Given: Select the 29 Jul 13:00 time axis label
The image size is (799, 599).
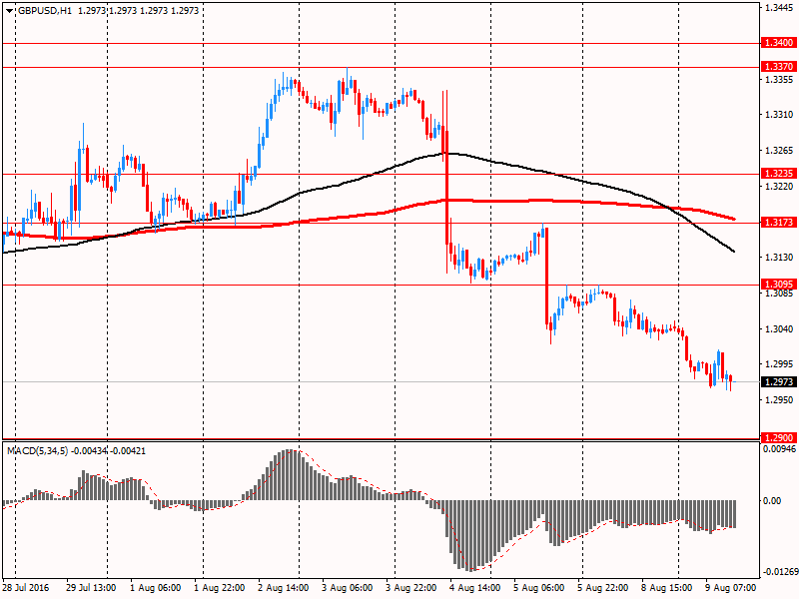Looking at the screenshot, I should pyautogui.click(x=91, y=588).
